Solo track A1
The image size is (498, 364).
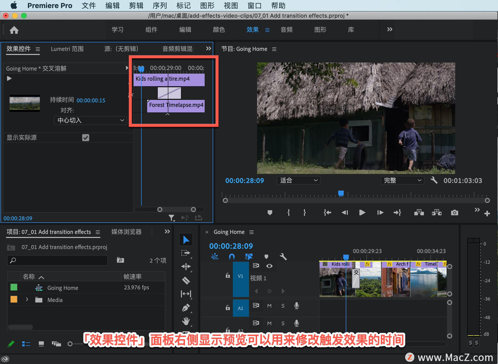283,306
